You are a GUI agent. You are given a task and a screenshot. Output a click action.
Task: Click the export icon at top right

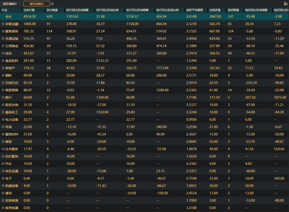[286, 4]
